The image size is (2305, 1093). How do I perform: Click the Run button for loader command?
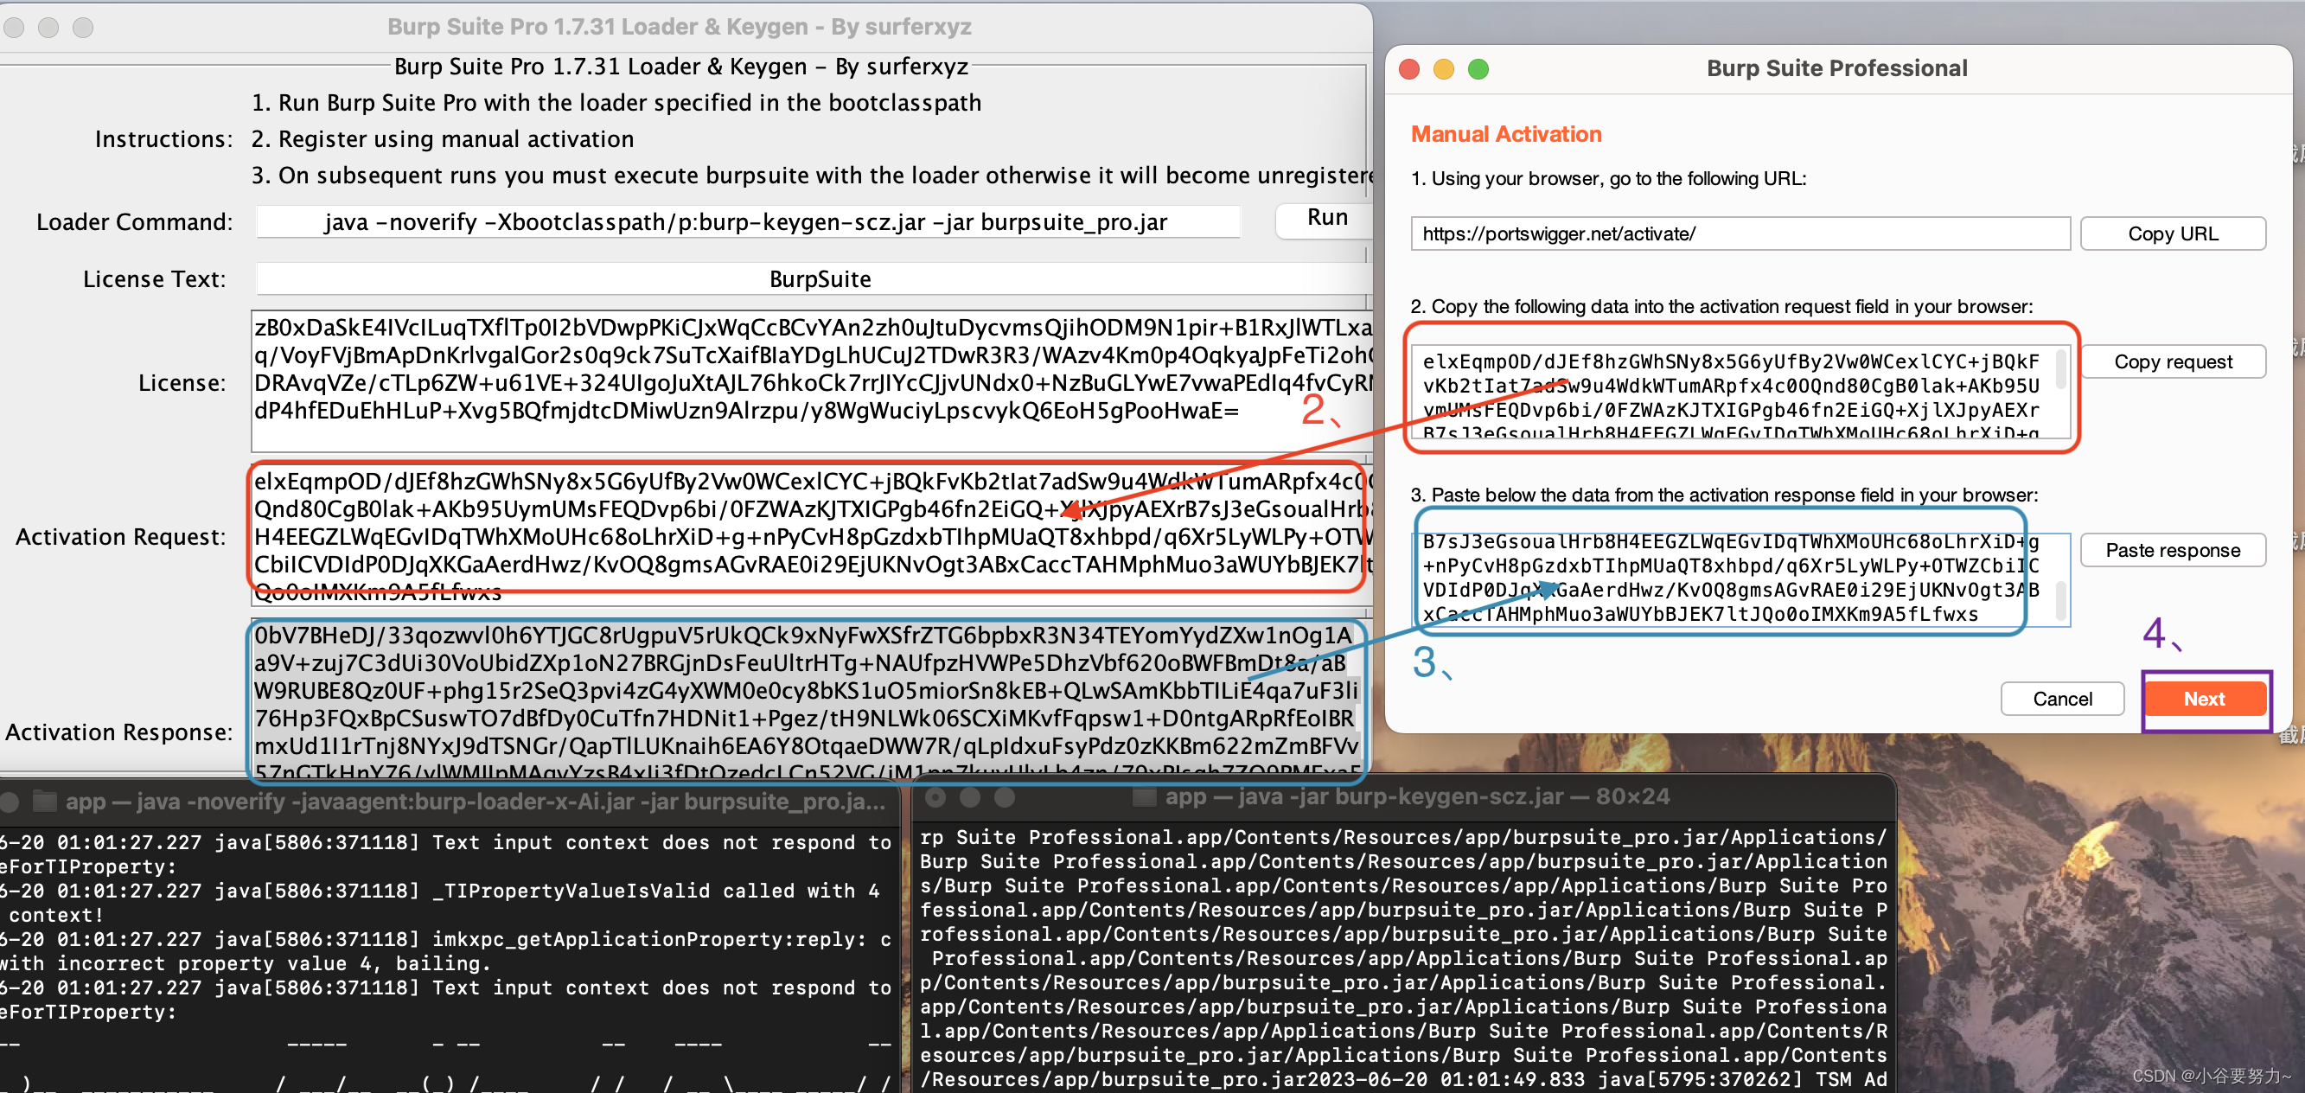pos(1325,218)
